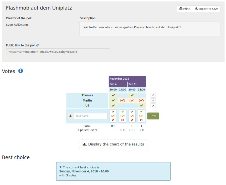Click the user icon beside name field
226x185 pixels.
(71, 116)
